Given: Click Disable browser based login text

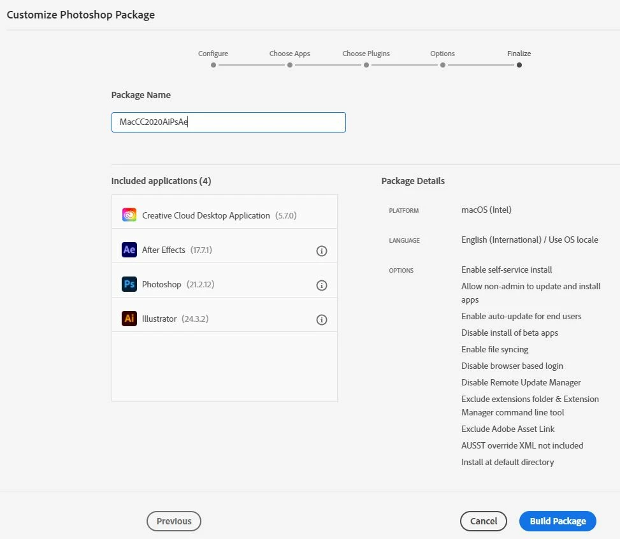Looking at the screenshot, I should tap(512, 366).
